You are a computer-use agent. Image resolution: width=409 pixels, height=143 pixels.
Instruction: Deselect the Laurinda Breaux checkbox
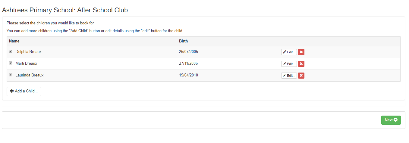[x=11, y=75]
